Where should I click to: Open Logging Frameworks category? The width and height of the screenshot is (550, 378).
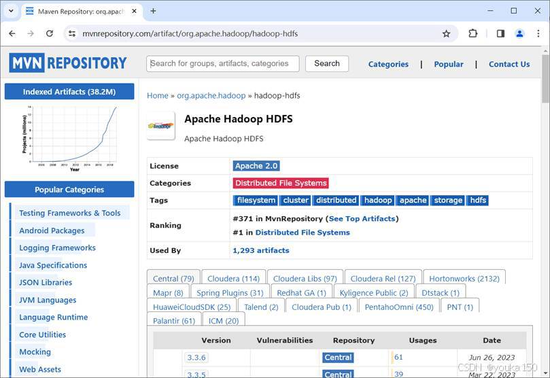[x=57, y=247]
